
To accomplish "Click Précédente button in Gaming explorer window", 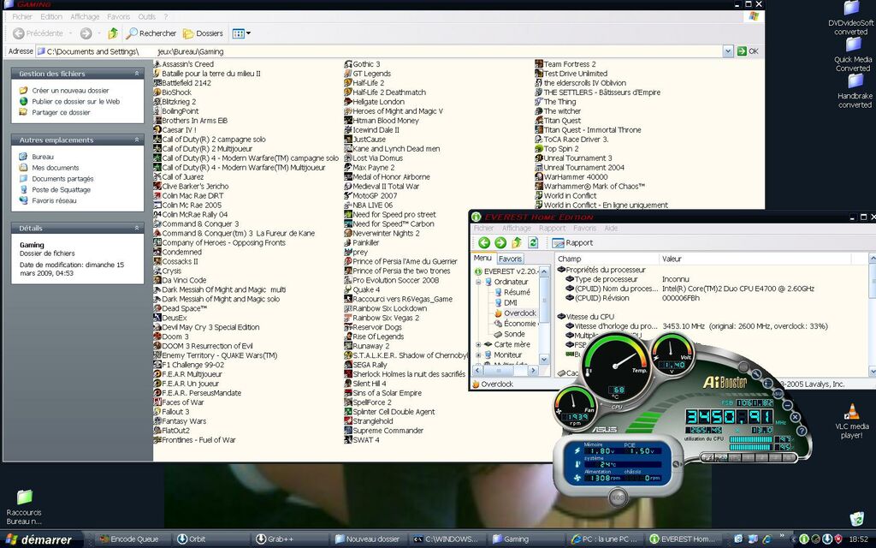I will coord(38,33).
